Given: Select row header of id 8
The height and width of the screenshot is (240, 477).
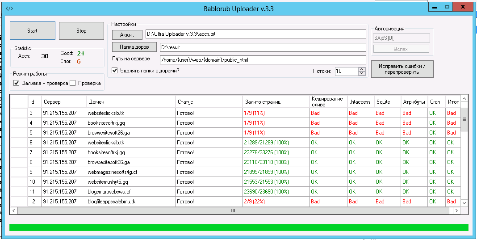Looking at the screenshot, I should [x=19, y=162].
